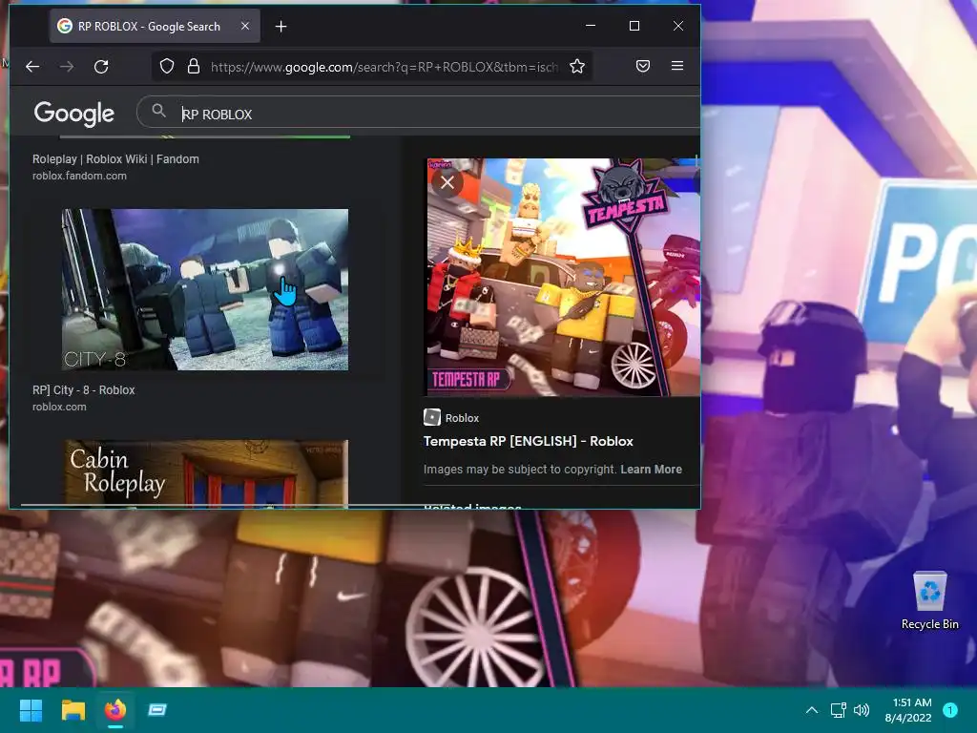Open the City-8 image result thumbnail
The image size is (977, 733).
coord(205,290)
